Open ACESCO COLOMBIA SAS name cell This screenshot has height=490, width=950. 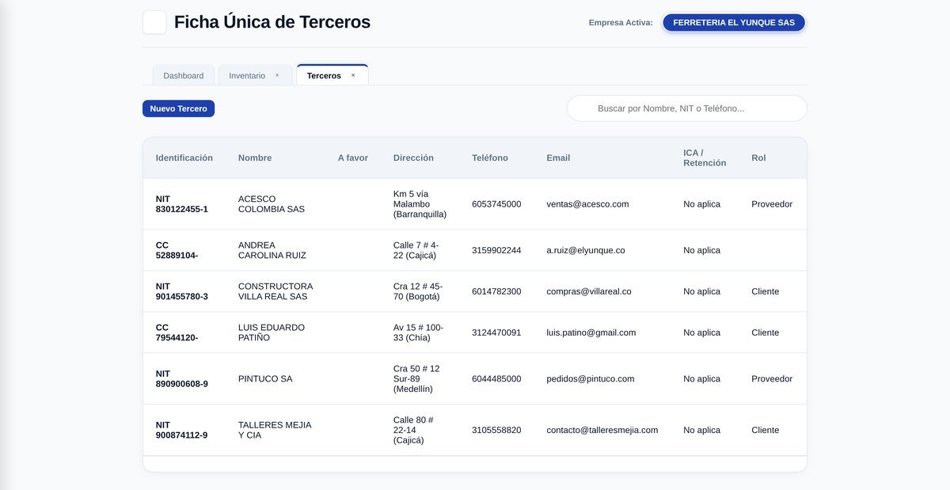(x=272, y=204)
